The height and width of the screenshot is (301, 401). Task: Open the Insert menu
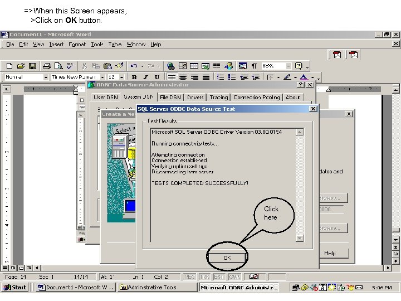click(x=56, y=44)
